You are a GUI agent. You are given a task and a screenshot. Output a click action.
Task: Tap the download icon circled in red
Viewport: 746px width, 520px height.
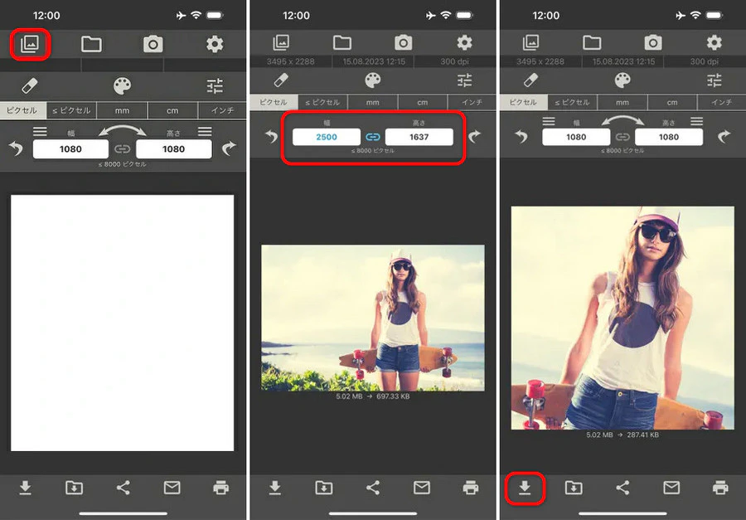tap(525, 488)
